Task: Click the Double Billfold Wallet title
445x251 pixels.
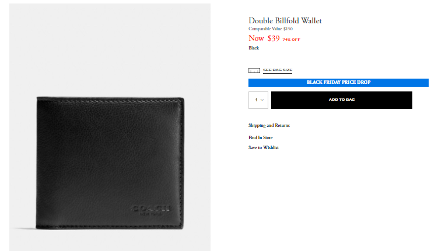Action: click(x=285, y=21)
